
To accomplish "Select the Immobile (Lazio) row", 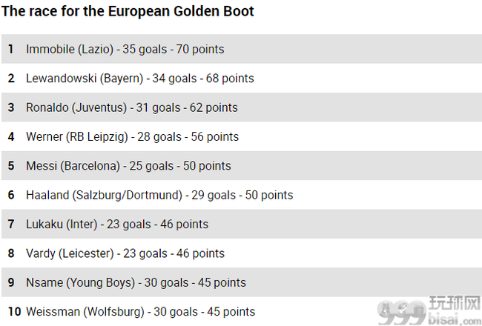I will pos(242,49).
